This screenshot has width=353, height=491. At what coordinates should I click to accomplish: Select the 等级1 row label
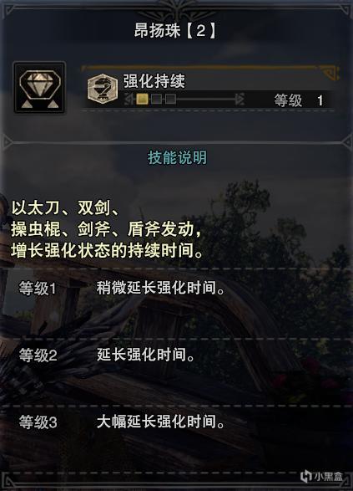(38, 288)
